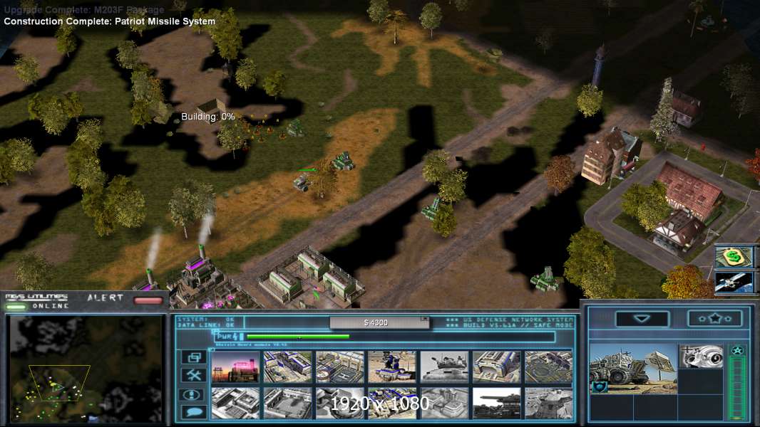Screen dimensions: 760x427
Task: Choose the coloured build icon in bottom row
Action: coord(392,403)
